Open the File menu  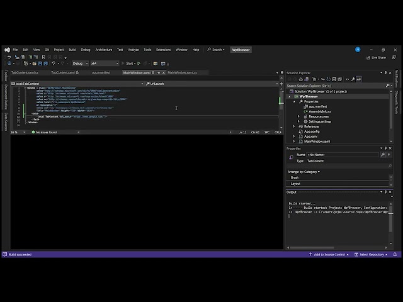click(x=15, y=50)
